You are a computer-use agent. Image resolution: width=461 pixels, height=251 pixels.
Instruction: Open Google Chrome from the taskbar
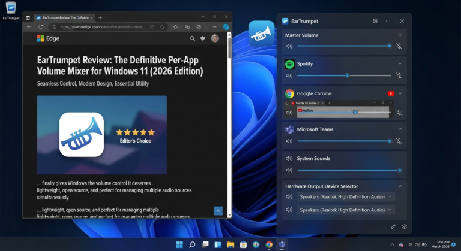click(x=269, y=244)
